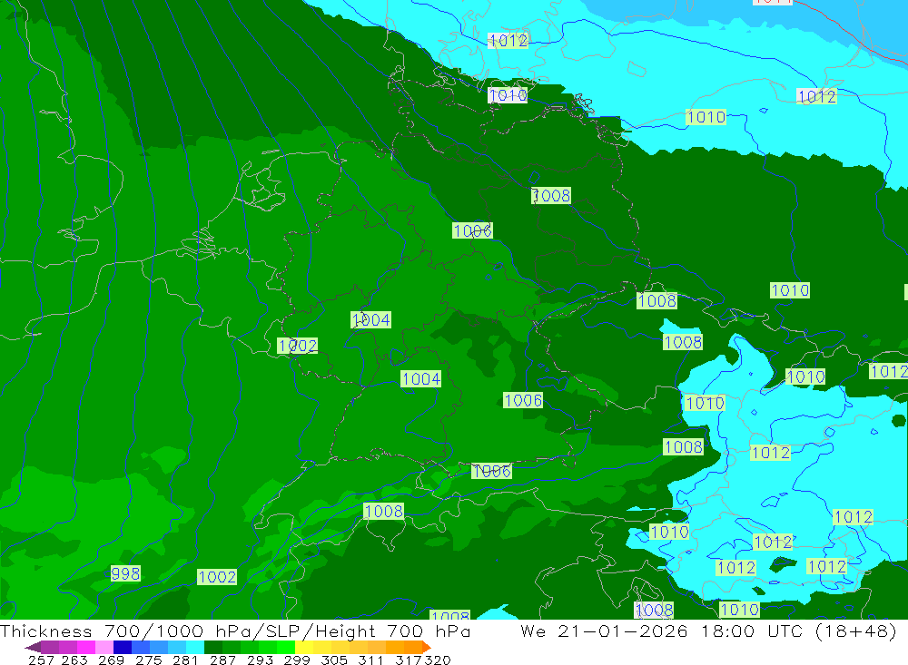The image size is (908, 665).
Task: Click the dark navy blue legend swatch
Action: pos(123,647)
